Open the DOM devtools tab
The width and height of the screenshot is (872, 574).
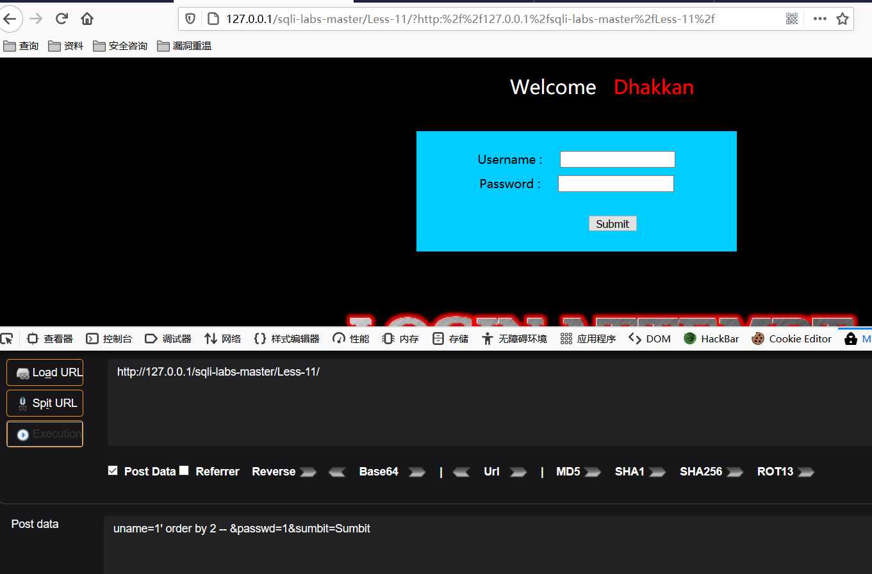click(x=650, y=339)
